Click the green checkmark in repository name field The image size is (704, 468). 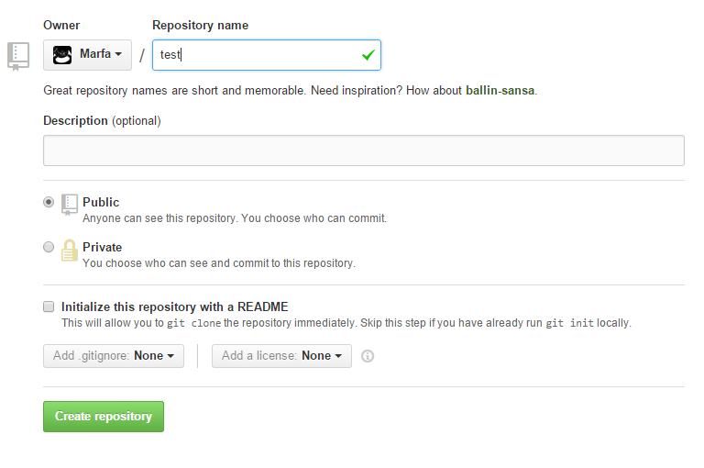[368, 55]
